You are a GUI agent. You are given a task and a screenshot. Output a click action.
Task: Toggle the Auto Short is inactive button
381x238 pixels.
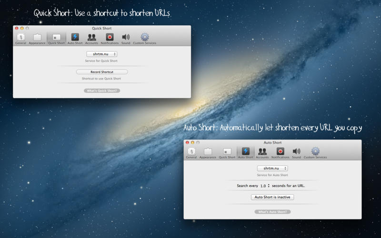[272, 197]
